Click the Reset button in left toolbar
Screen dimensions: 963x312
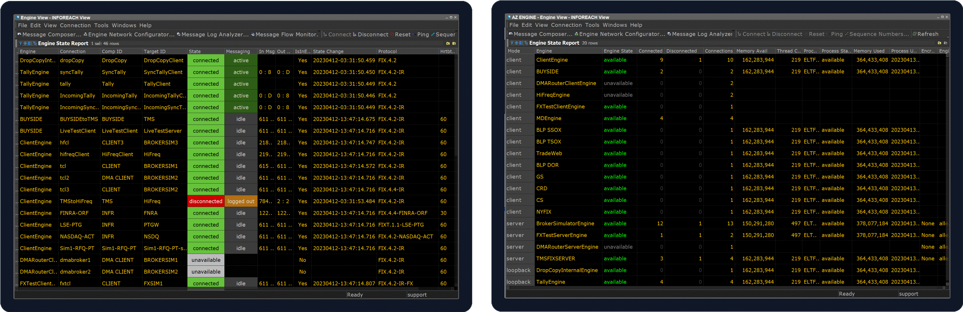402,34
